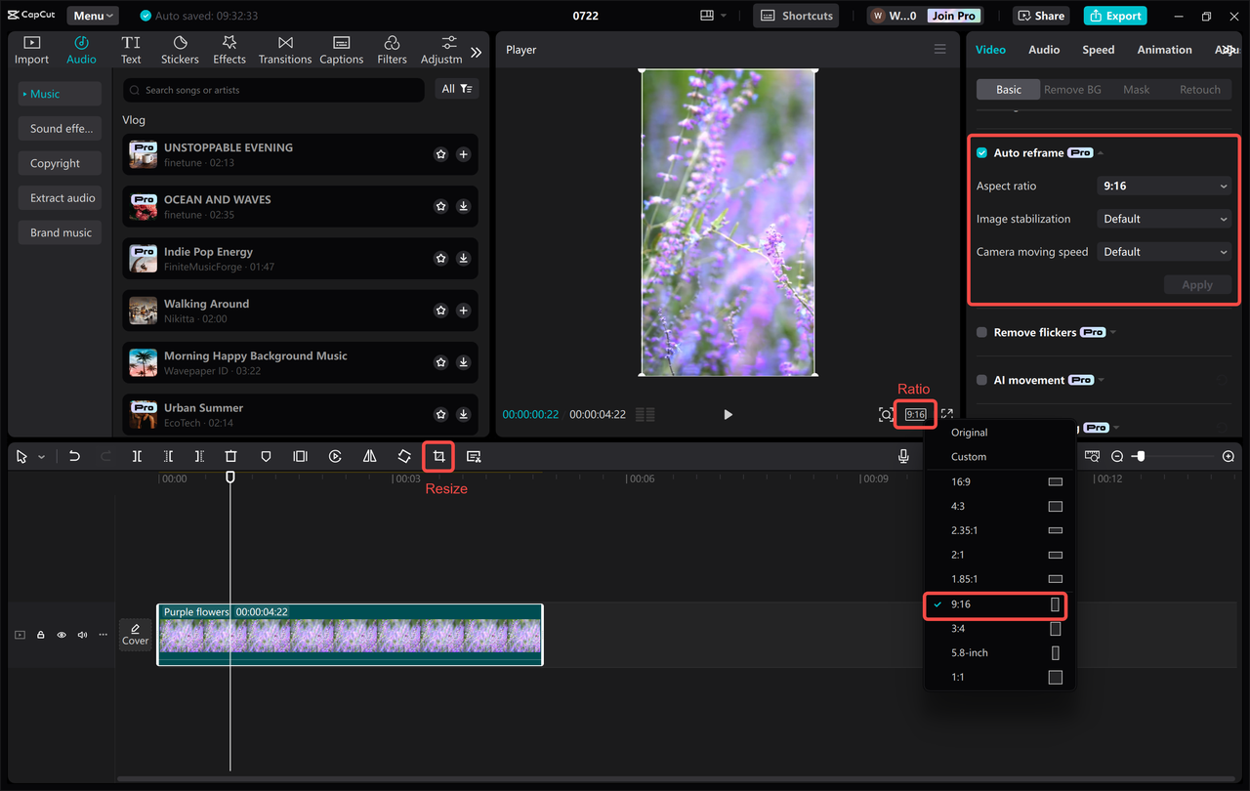
Task: Open the Menu in the top-left corner
Action: click(x=92, y=15)
